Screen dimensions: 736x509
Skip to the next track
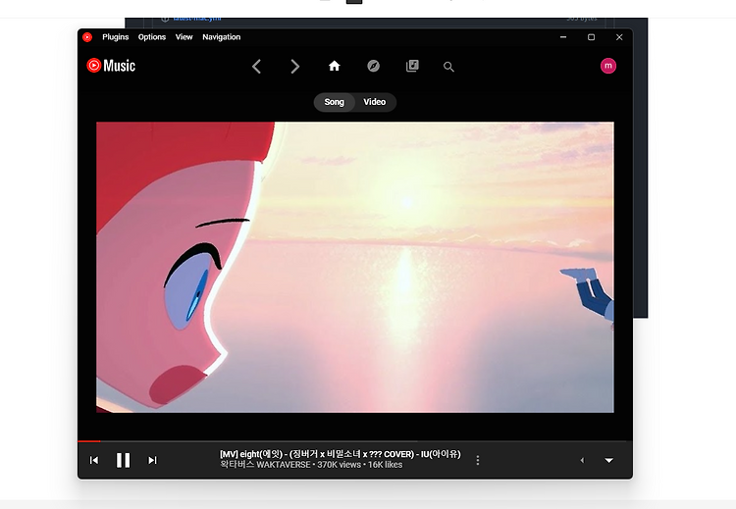152,460
